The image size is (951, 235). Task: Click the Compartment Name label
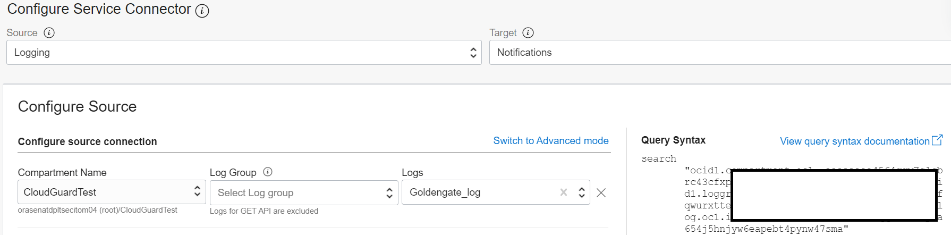click(62, 173)
